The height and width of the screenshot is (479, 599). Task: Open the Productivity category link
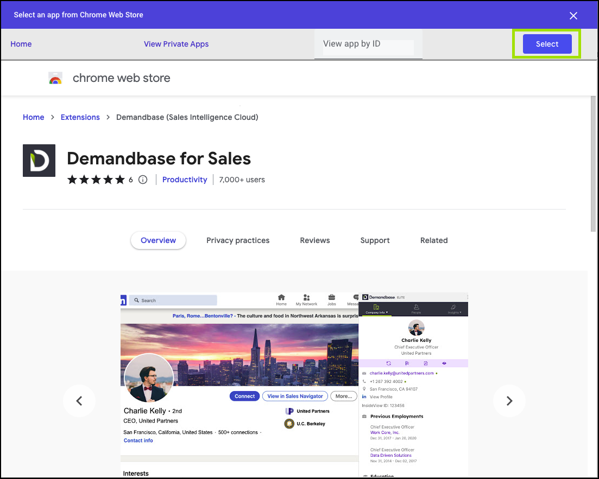(x=185, y=180)
